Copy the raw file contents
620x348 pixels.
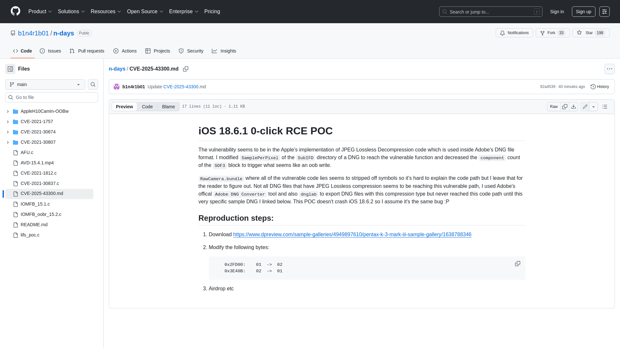pyautogui.click(x=564, y=107)
